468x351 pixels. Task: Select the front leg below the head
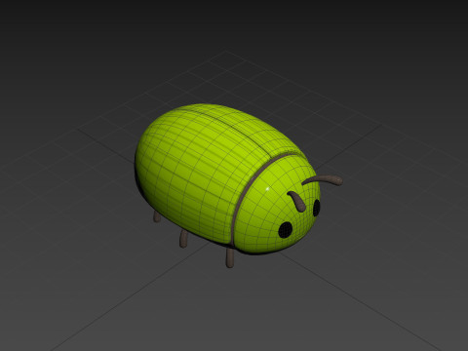(230, 258)
